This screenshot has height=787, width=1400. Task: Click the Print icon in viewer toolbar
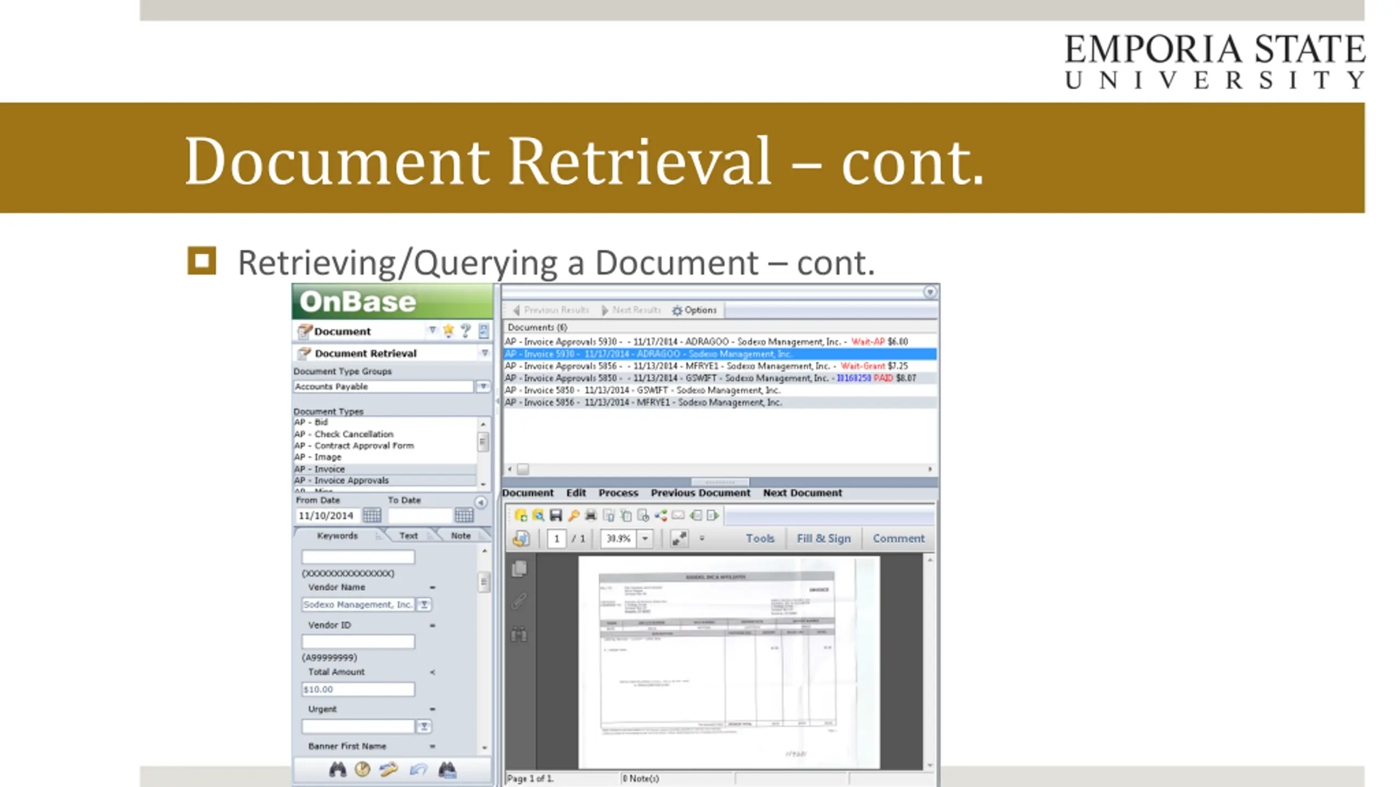click(591, 515)
